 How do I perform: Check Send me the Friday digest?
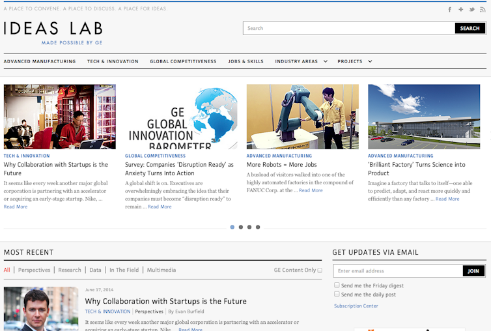pos(337,285)
